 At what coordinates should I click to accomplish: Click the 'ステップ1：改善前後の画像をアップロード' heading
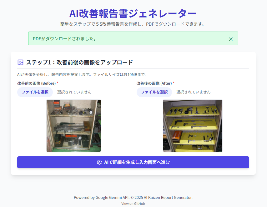coord(79,62)
